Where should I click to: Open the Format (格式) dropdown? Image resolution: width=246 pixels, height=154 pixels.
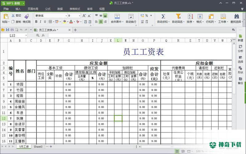click(x=200, y=22)
